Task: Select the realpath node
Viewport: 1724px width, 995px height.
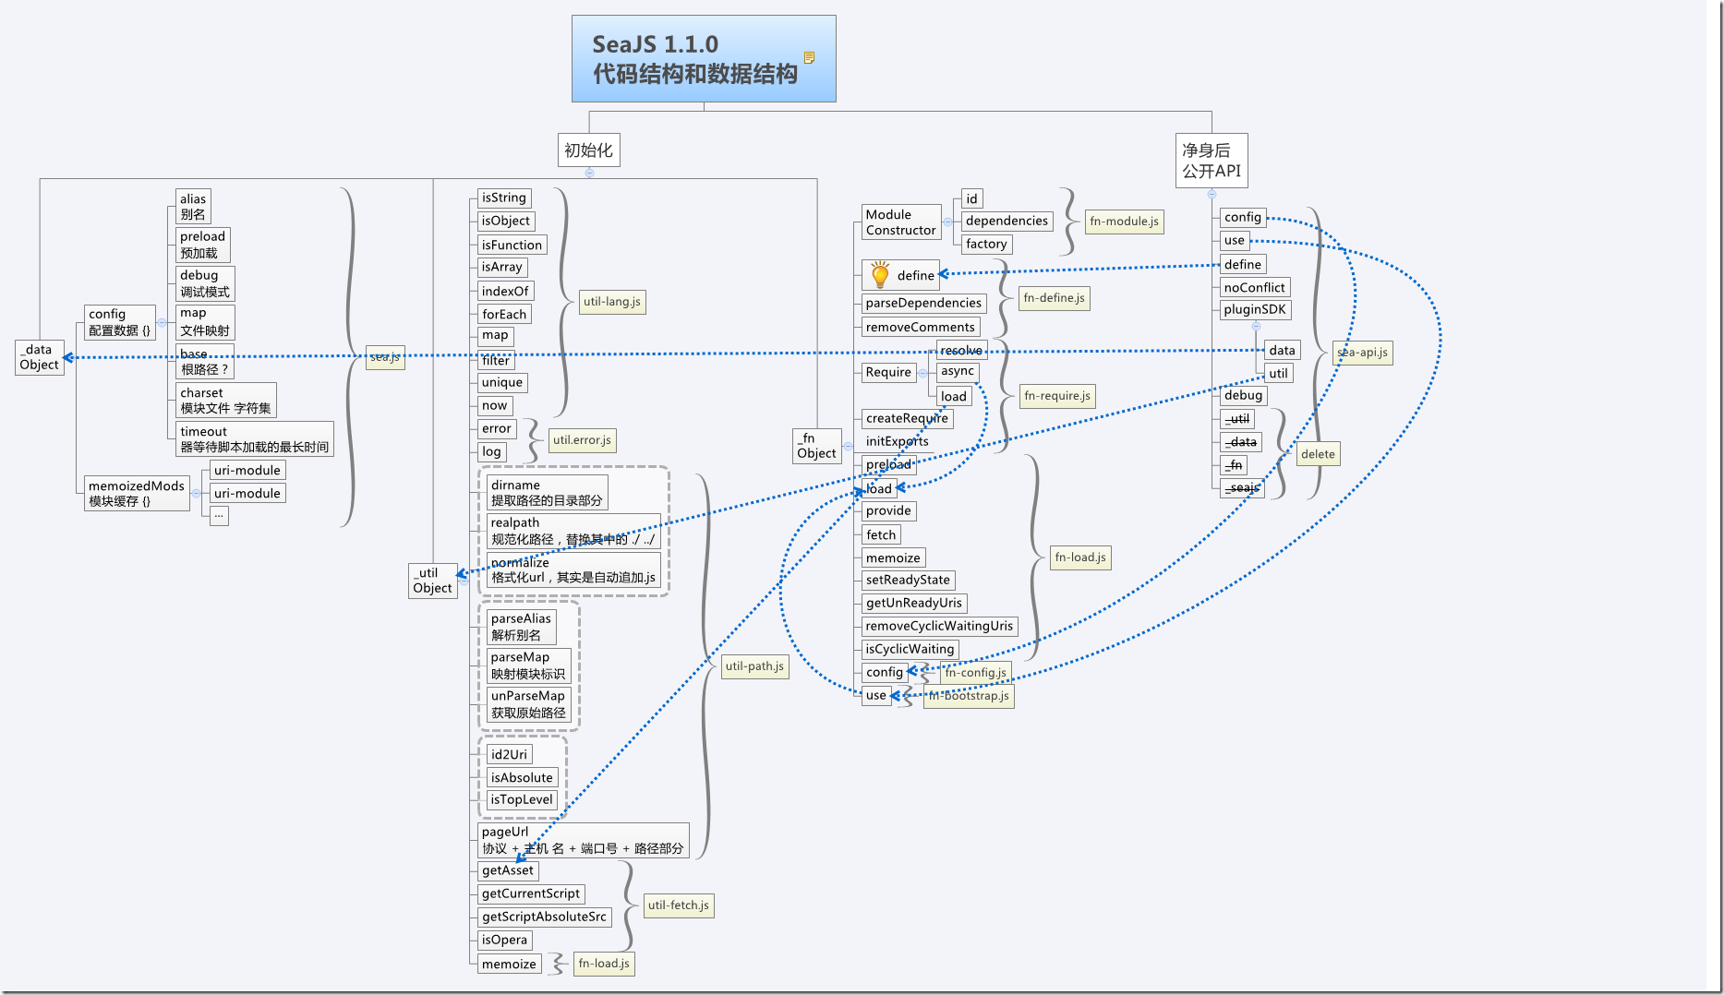Action: [x=573, y=531]
